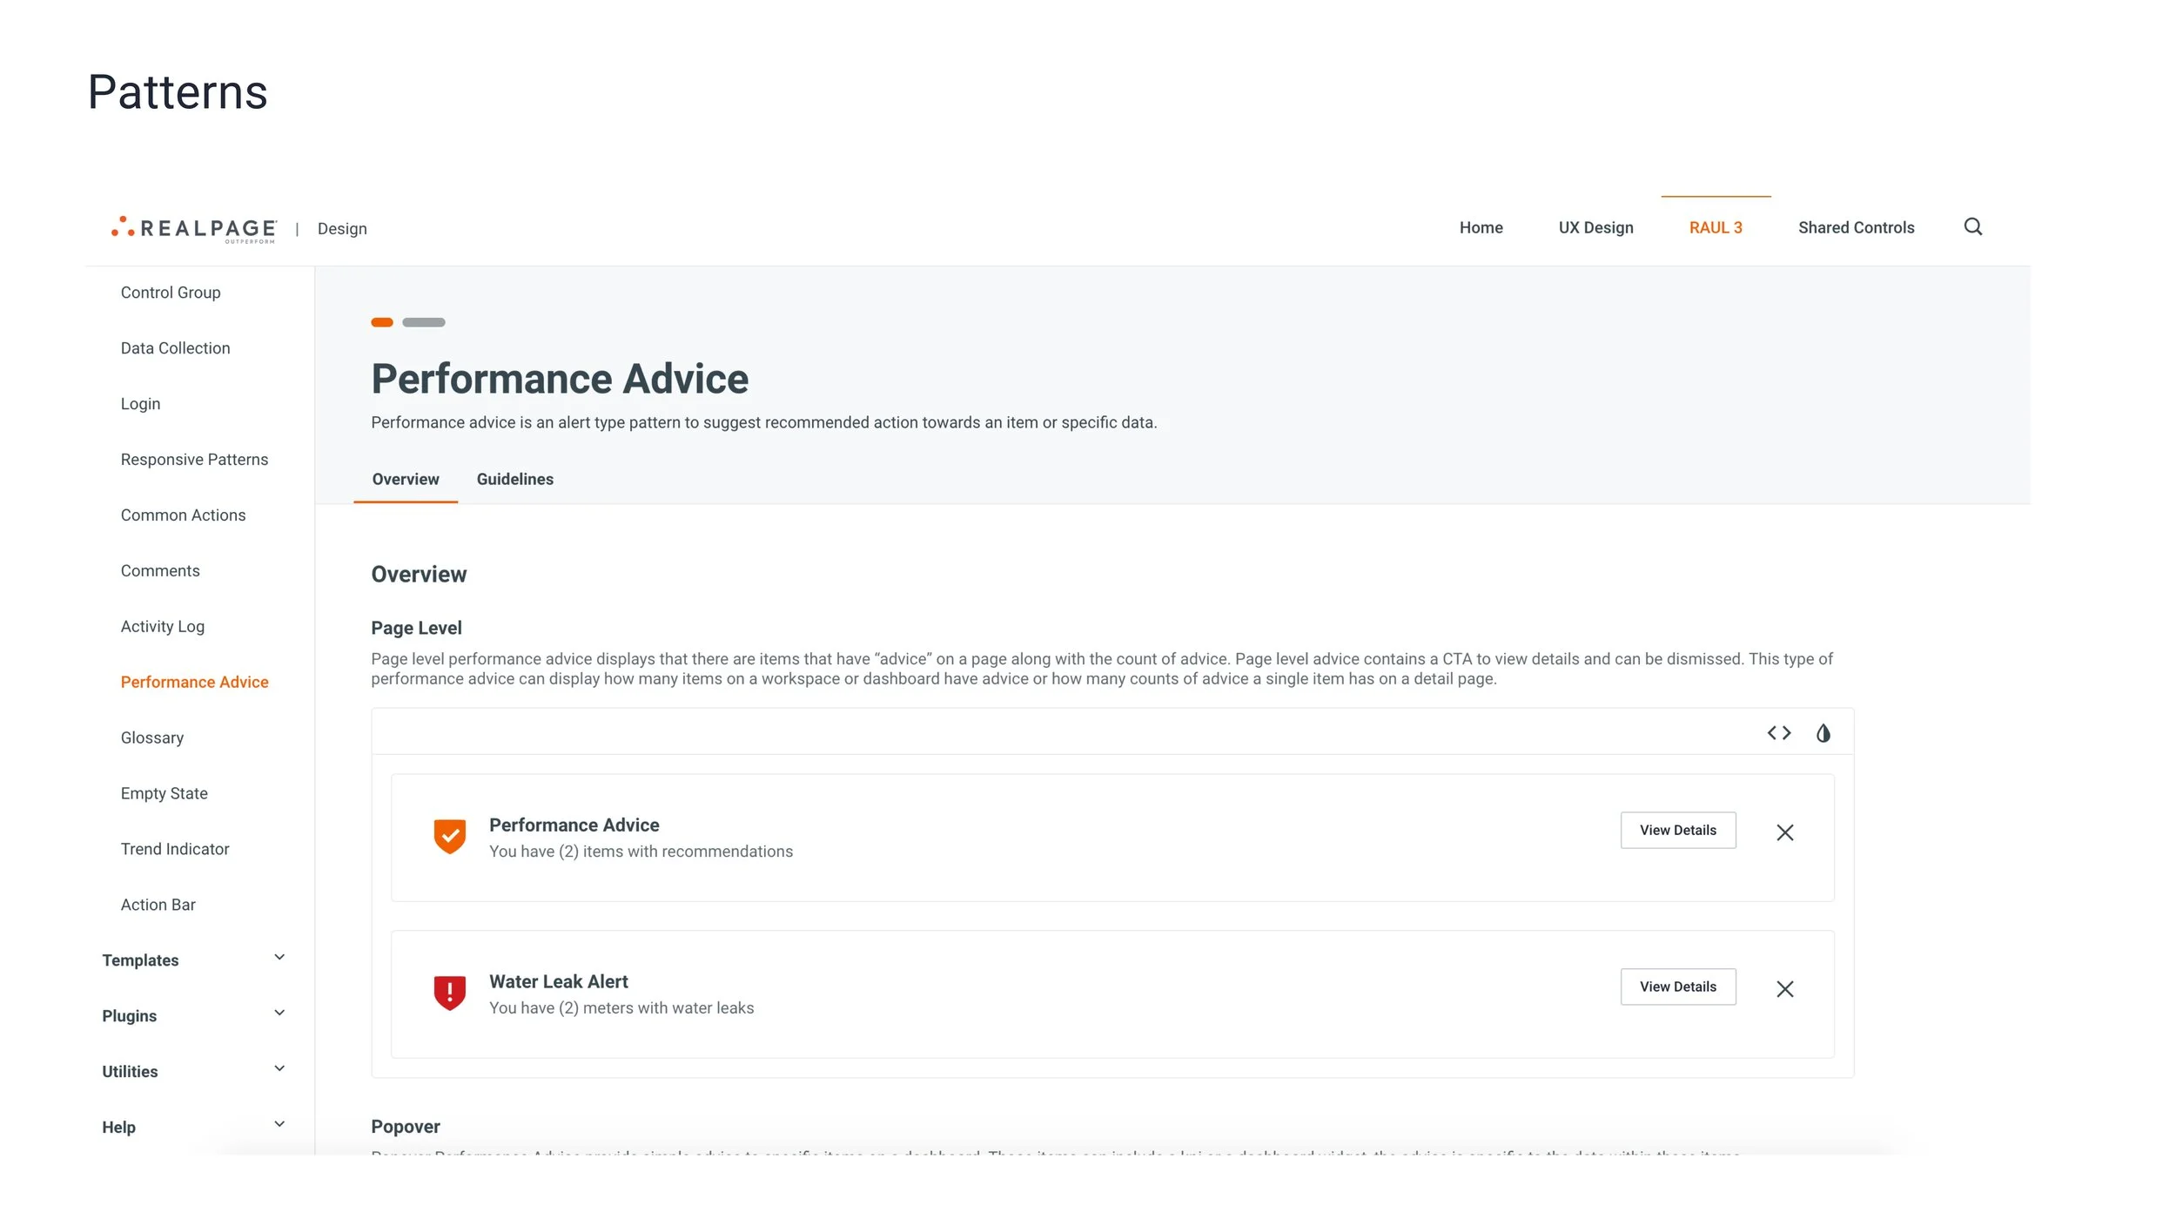Click the orange pill page indicator
Image resolution: width=2176 pixels, height=1219 pixels.
pos(381,322)
